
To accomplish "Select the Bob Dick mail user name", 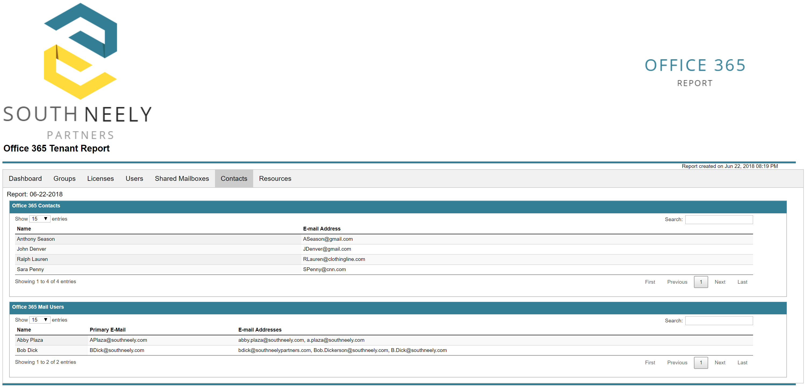I will [x=27, y=350].
